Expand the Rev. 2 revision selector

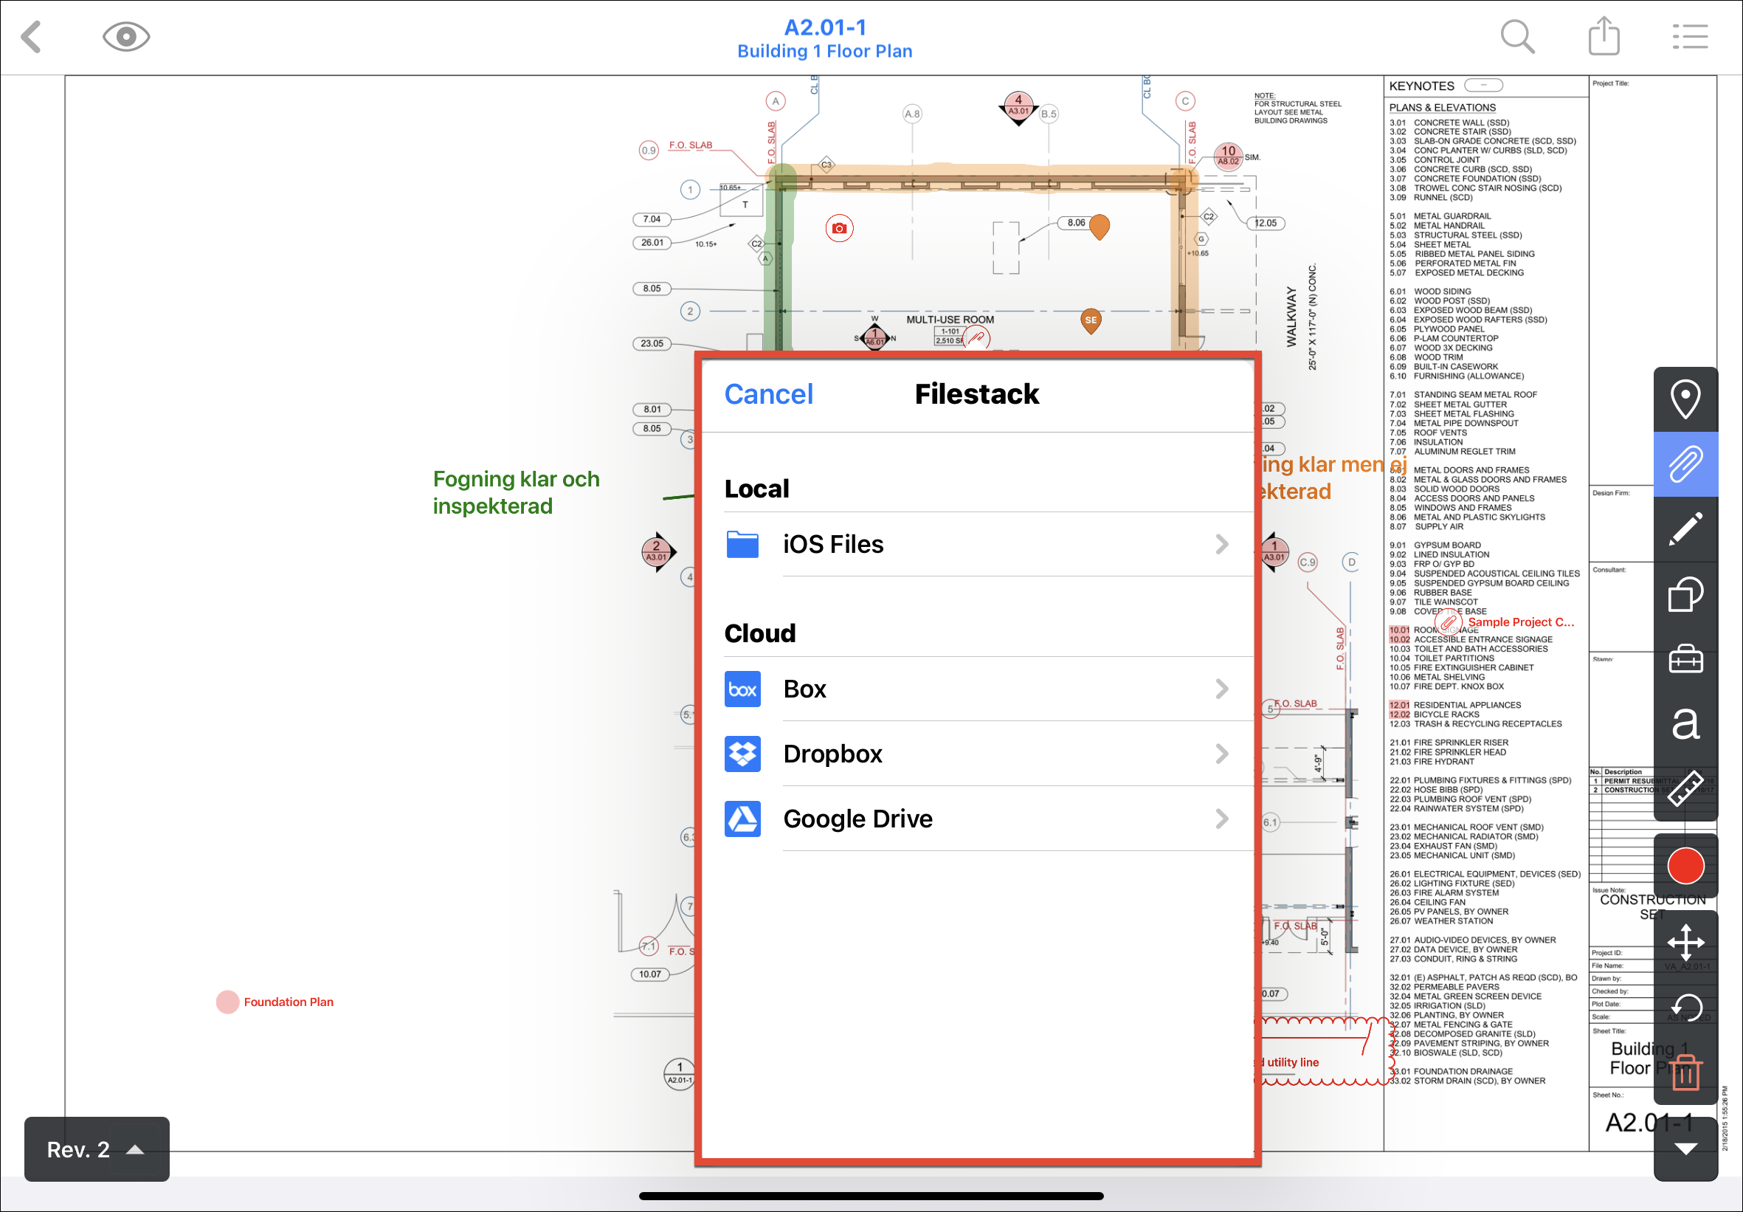click(97, 1150)
